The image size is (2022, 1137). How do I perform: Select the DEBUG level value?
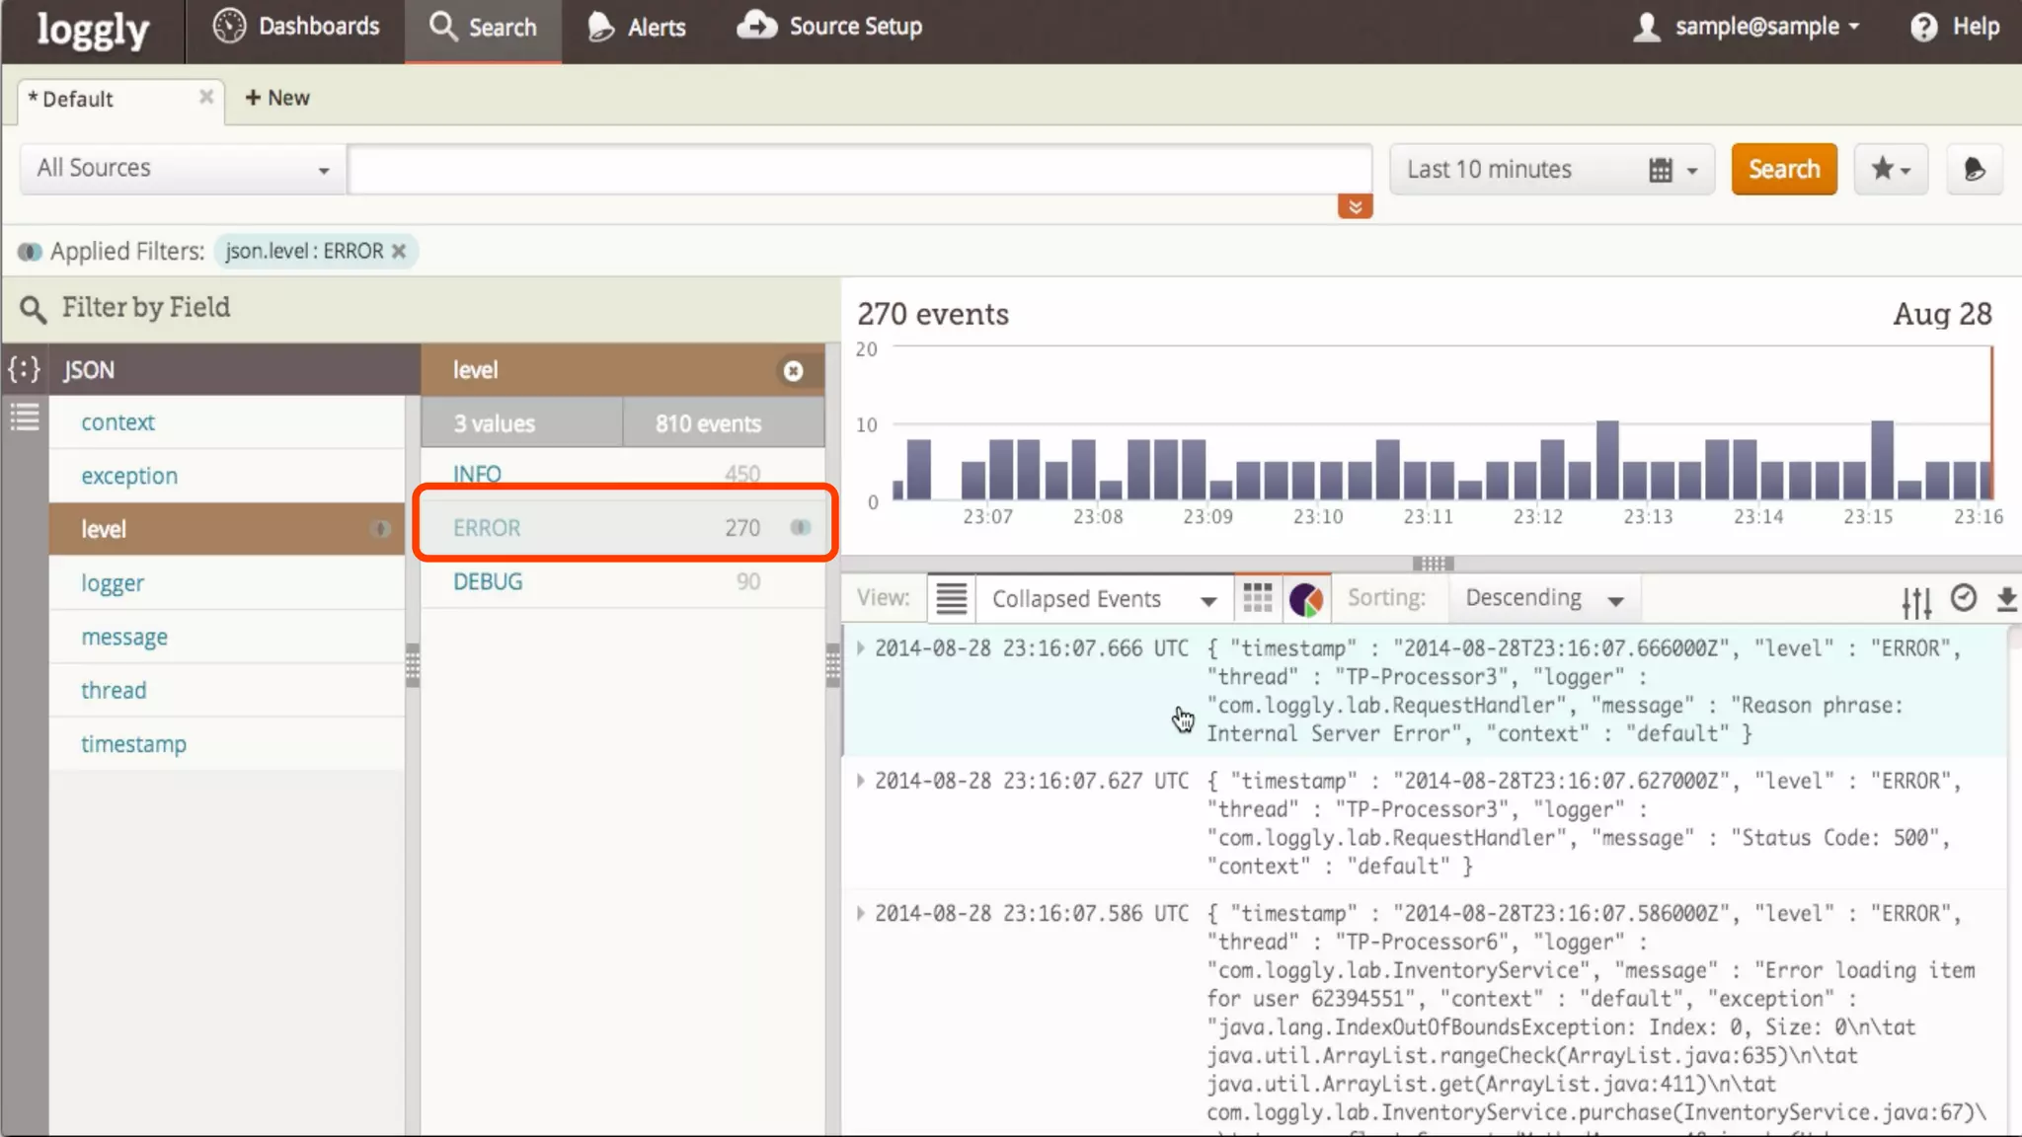point(488,581)
